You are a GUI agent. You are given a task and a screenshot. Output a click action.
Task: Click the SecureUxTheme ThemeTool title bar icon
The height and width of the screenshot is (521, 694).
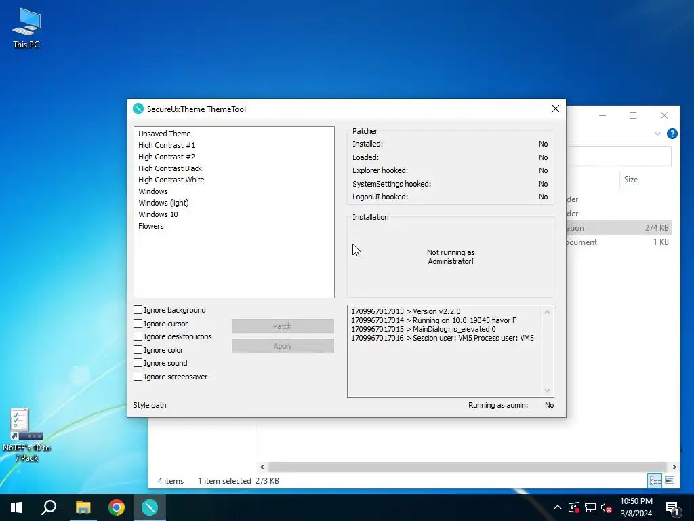(138, 109)
